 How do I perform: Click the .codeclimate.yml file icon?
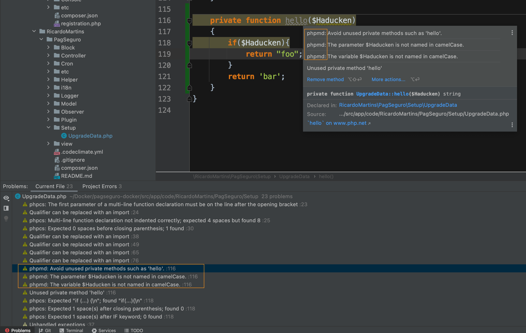click(x=57, y=152)
